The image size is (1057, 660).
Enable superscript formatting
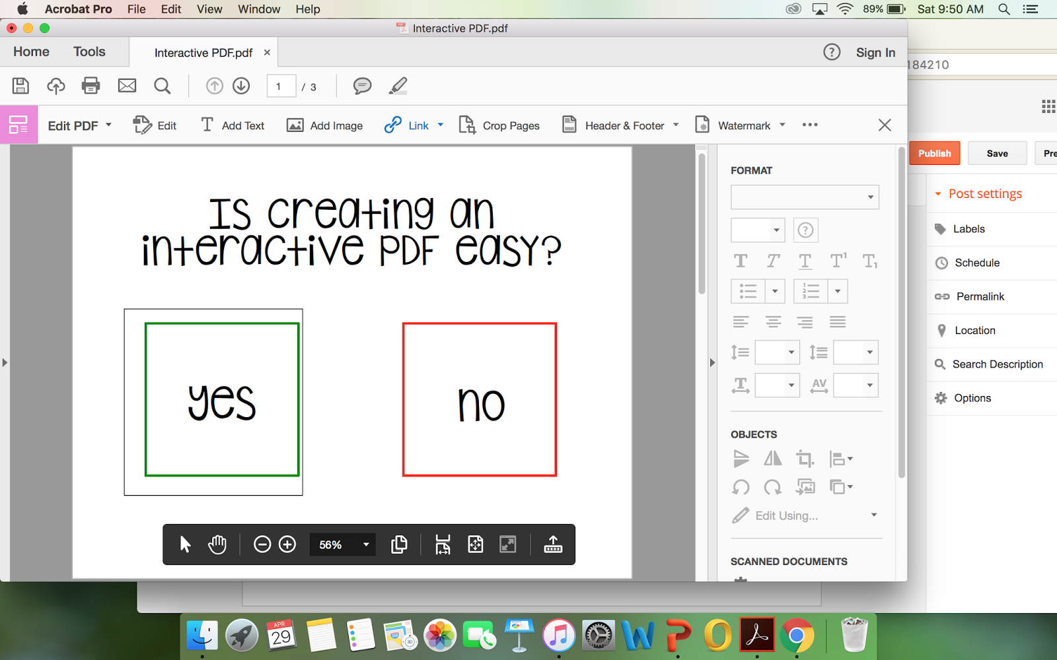click(x=837, y=261)
